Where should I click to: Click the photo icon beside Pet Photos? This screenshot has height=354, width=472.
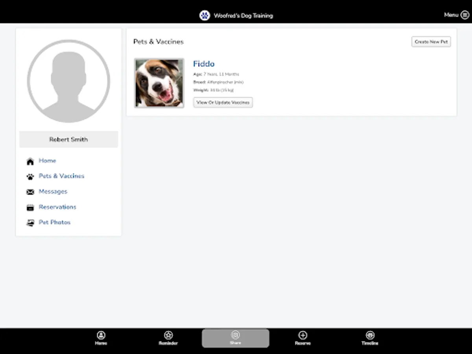point(30,222)
